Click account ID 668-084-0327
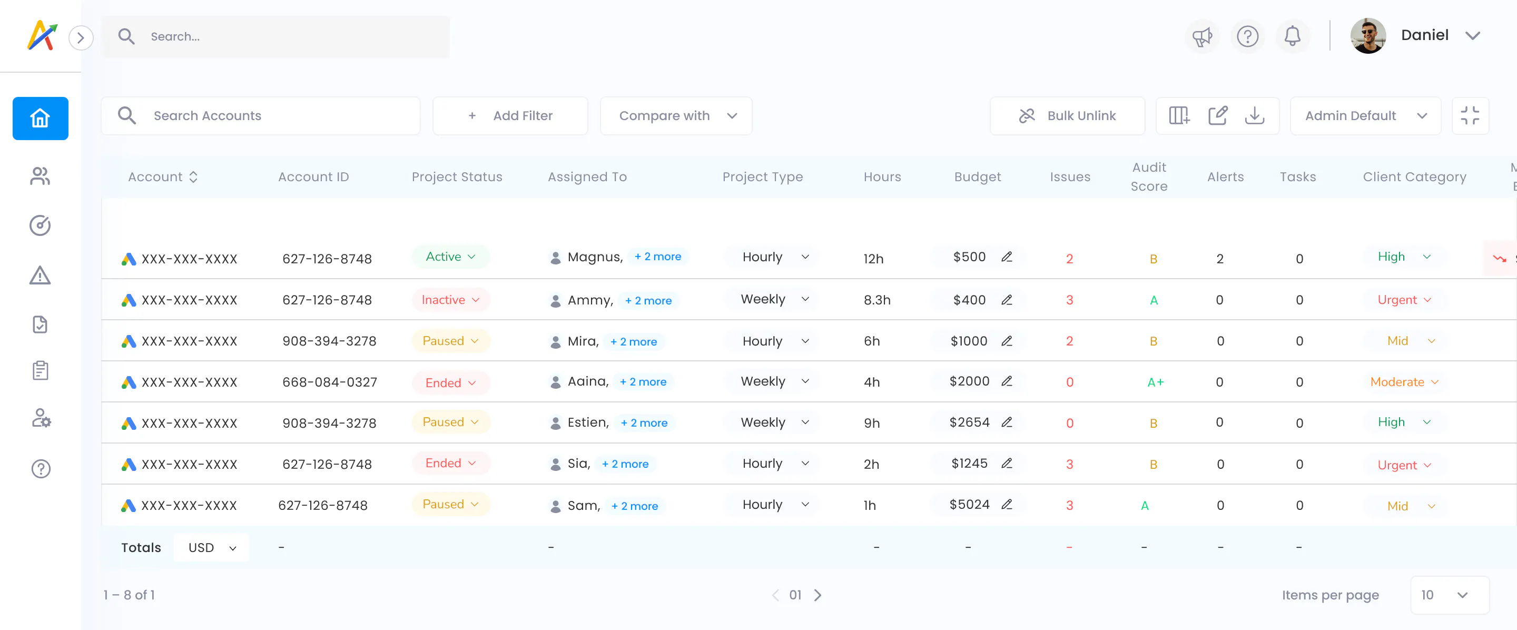This screenshot has width=1517, height=630. [x=329, y=382]
